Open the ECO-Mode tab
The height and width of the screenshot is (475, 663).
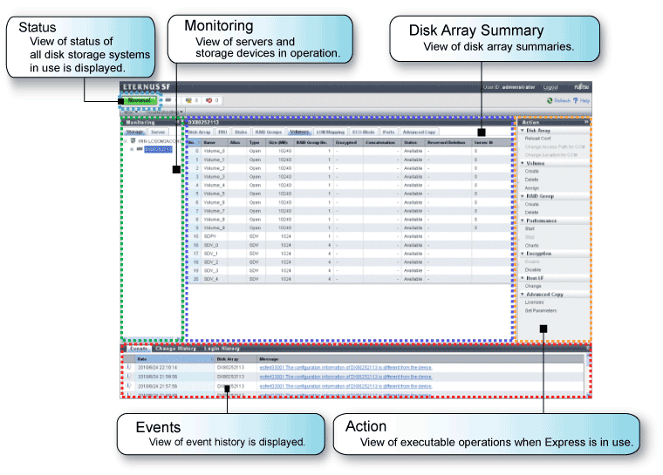click(x=364, y=132)
